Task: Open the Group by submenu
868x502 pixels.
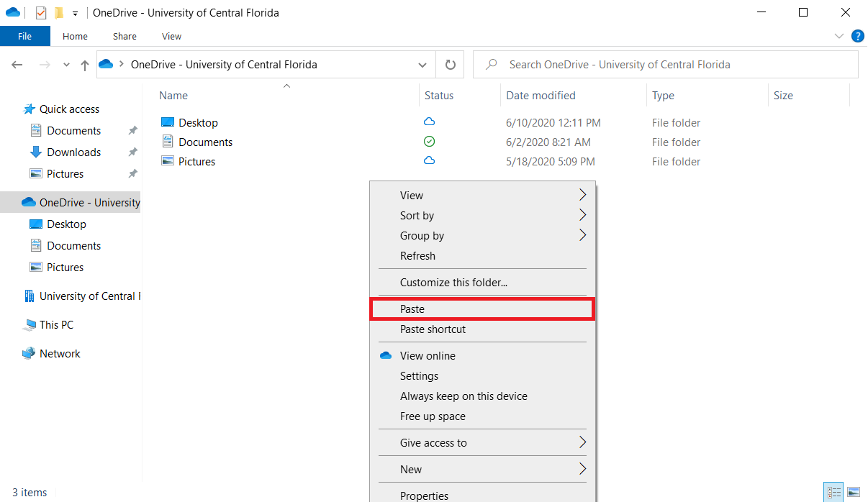Action: (483, 236)
